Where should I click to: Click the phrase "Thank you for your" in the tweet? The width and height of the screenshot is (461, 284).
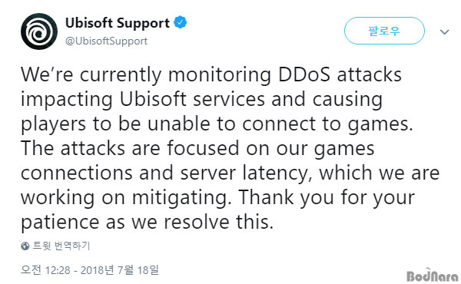pos(327,198)
